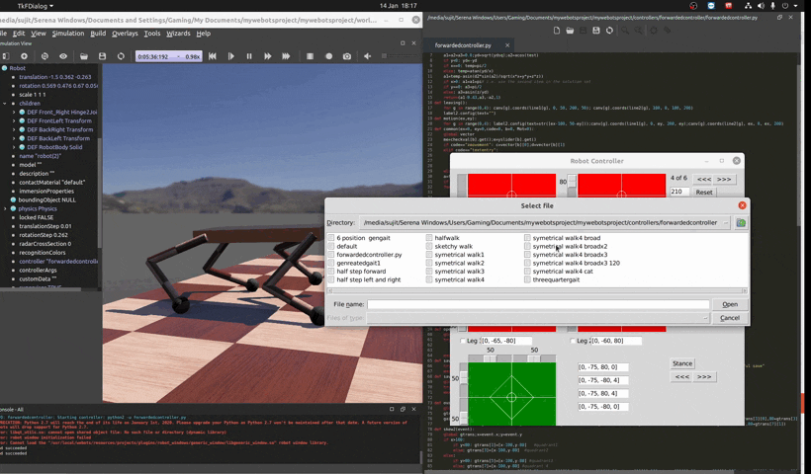Expand the DEF BackLeft Transform node

[x=14, y=138]
